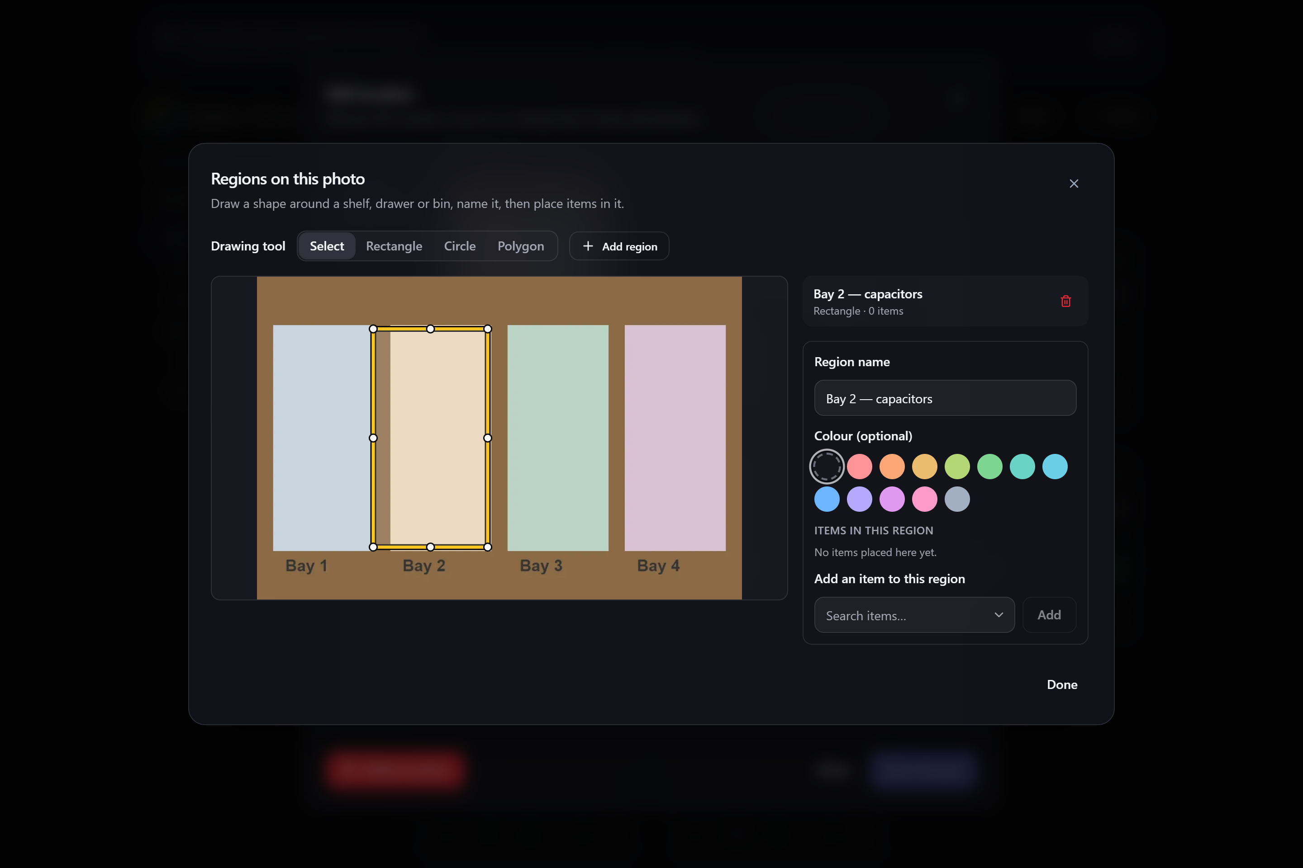Image resolution: width=1303 pixels, height=868 pixels.
Task: Click the plus icon in Add region
Action: point(588,246)
